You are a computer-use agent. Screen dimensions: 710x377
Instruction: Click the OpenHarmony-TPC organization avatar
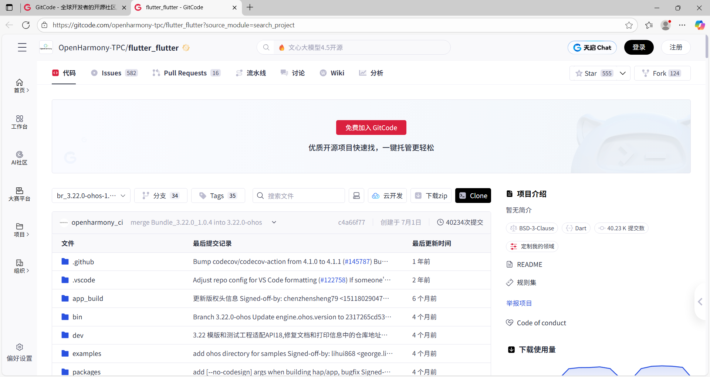[46, 47]
